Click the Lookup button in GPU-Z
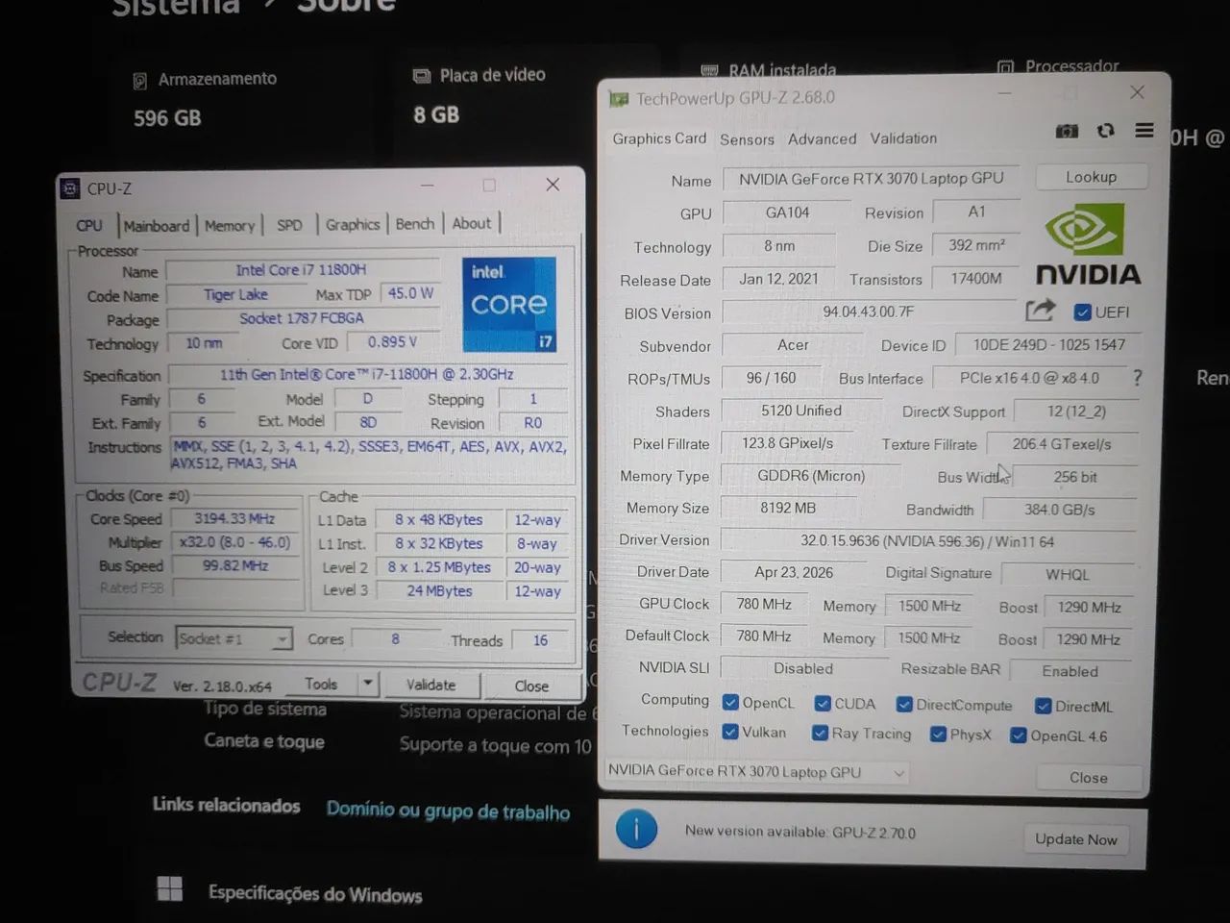The image size is (1230, 923). pyautogui.click(x=1092, y=177)
